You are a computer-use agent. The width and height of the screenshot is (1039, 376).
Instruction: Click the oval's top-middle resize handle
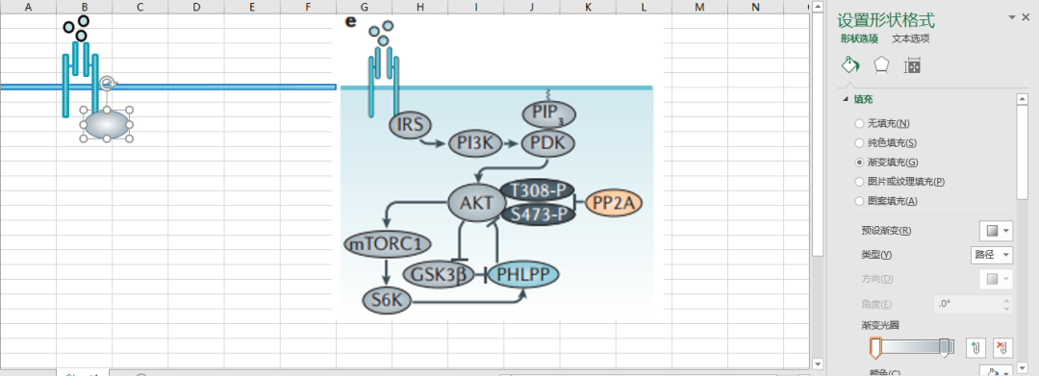click(x=106, y=110)
